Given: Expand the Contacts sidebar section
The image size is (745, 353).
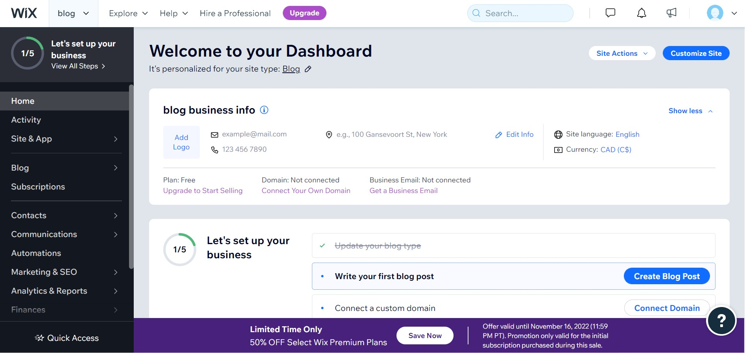Looking at the screenshot, I should pos(65,215).
